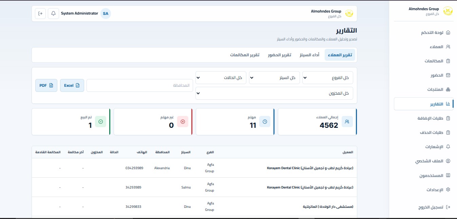Click phone number 34293989 in Salma row

click(x=133, y=187)
